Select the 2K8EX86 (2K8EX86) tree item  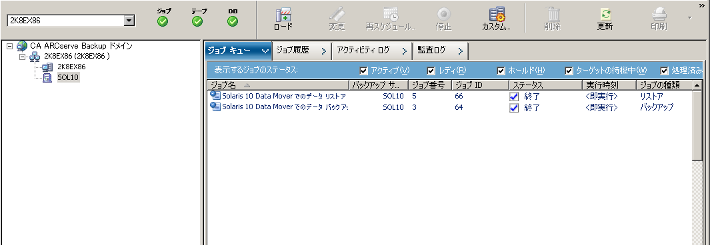pos(77,57)
